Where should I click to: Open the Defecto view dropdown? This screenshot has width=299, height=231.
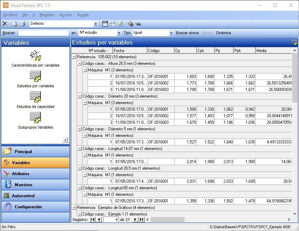96,24
